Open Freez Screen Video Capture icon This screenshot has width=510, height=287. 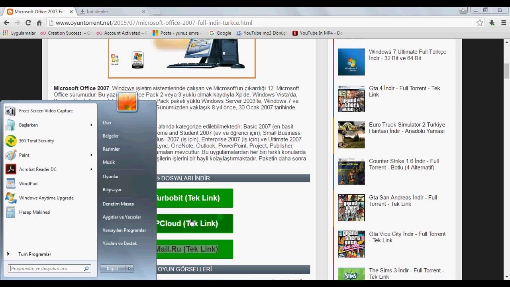click(x=10, y=111)
